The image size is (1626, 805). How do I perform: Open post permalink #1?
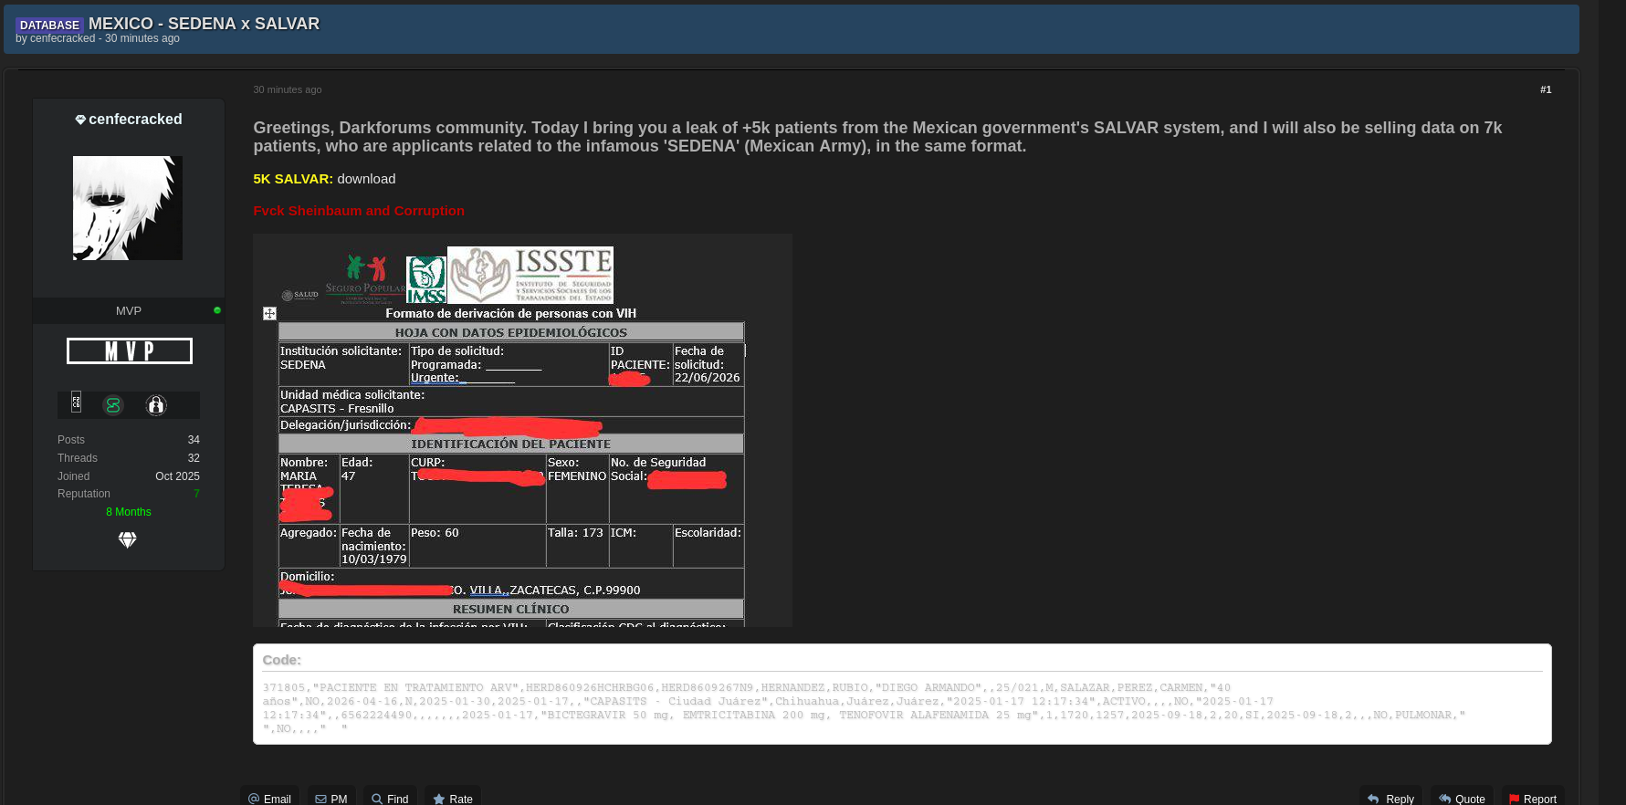[x=1546, y=89]
